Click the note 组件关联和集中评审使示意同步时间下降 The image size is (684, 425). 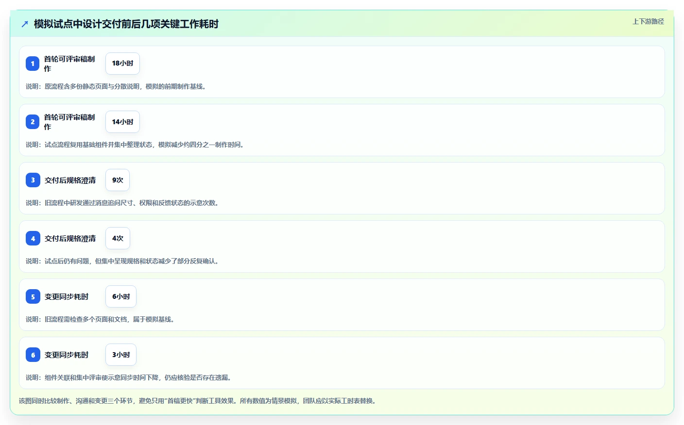(129, 377)
